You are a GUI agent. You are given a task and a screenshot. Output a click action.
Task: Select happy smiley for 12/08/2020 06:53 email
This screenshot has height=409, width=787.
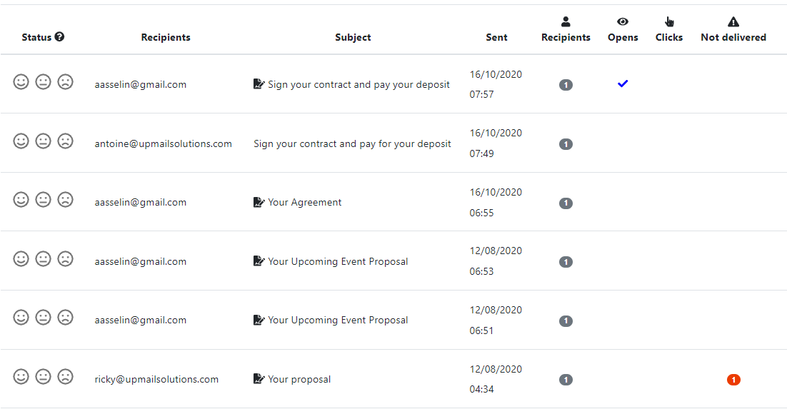21,259
